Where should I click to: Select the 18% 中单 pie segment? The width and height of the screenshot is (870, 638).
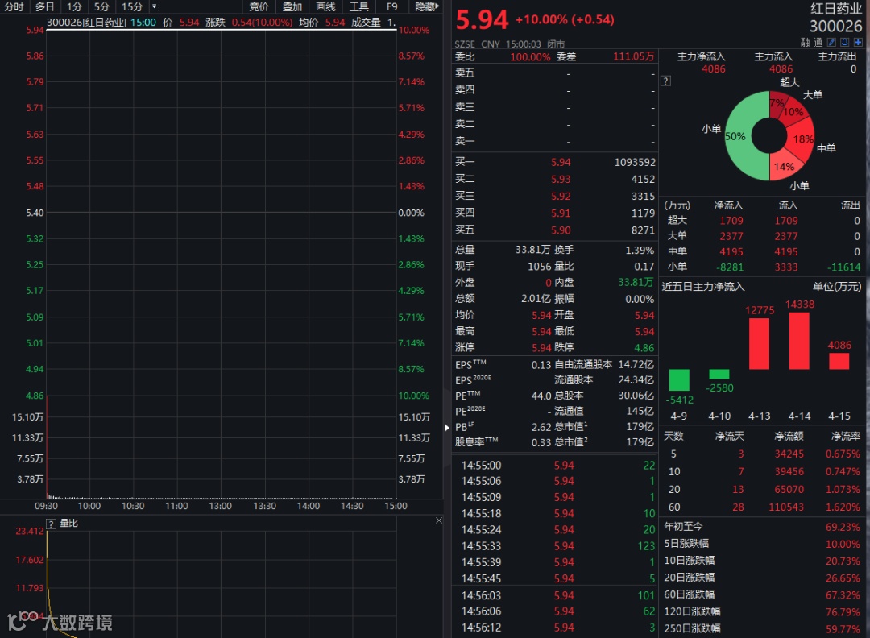(802, 138)
